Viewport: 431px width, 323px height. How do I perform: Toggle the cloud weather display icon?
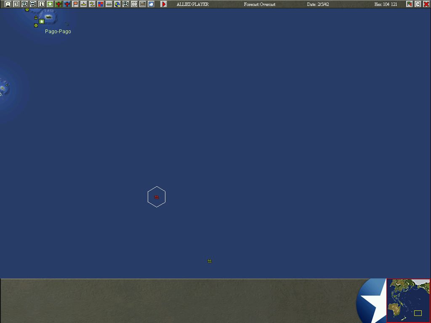151,4
